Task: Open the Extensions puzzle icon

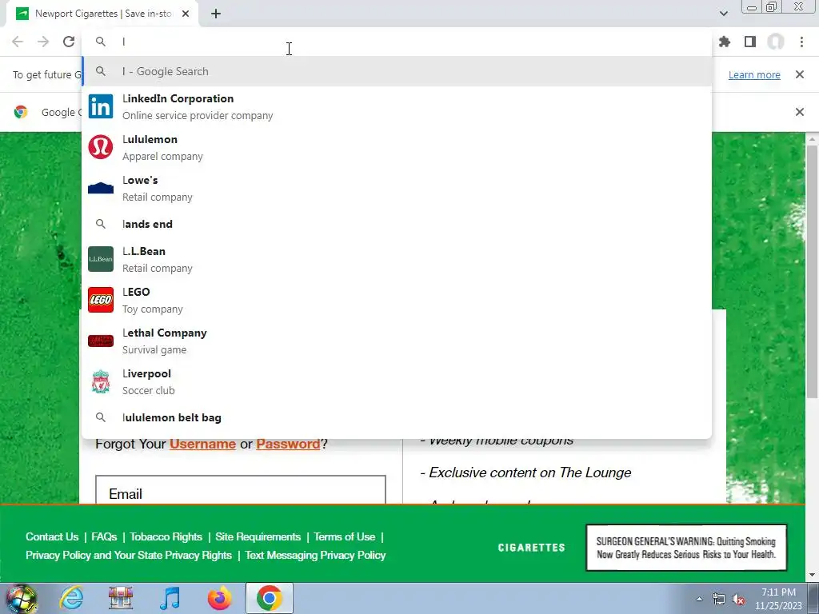Action: pyautogui.click(x=725, y=42)
